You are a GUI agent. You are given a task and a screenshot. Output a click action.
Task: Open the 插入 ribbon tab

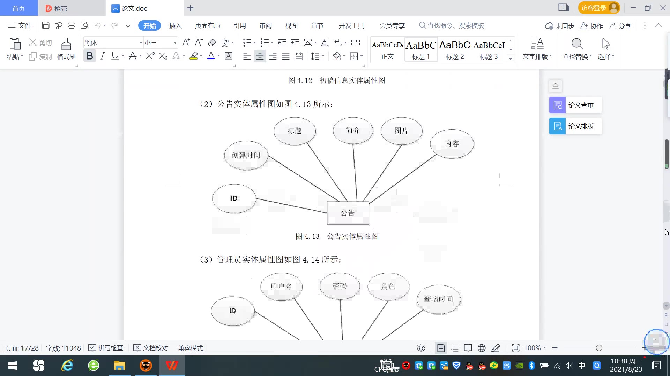[x=175, y=26]
